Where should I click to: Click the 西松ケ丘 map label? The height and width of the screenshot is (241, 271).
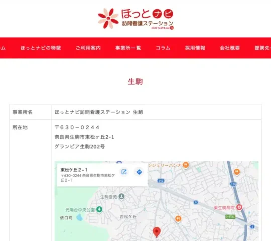pyautogui.click(x=128, y=217)
